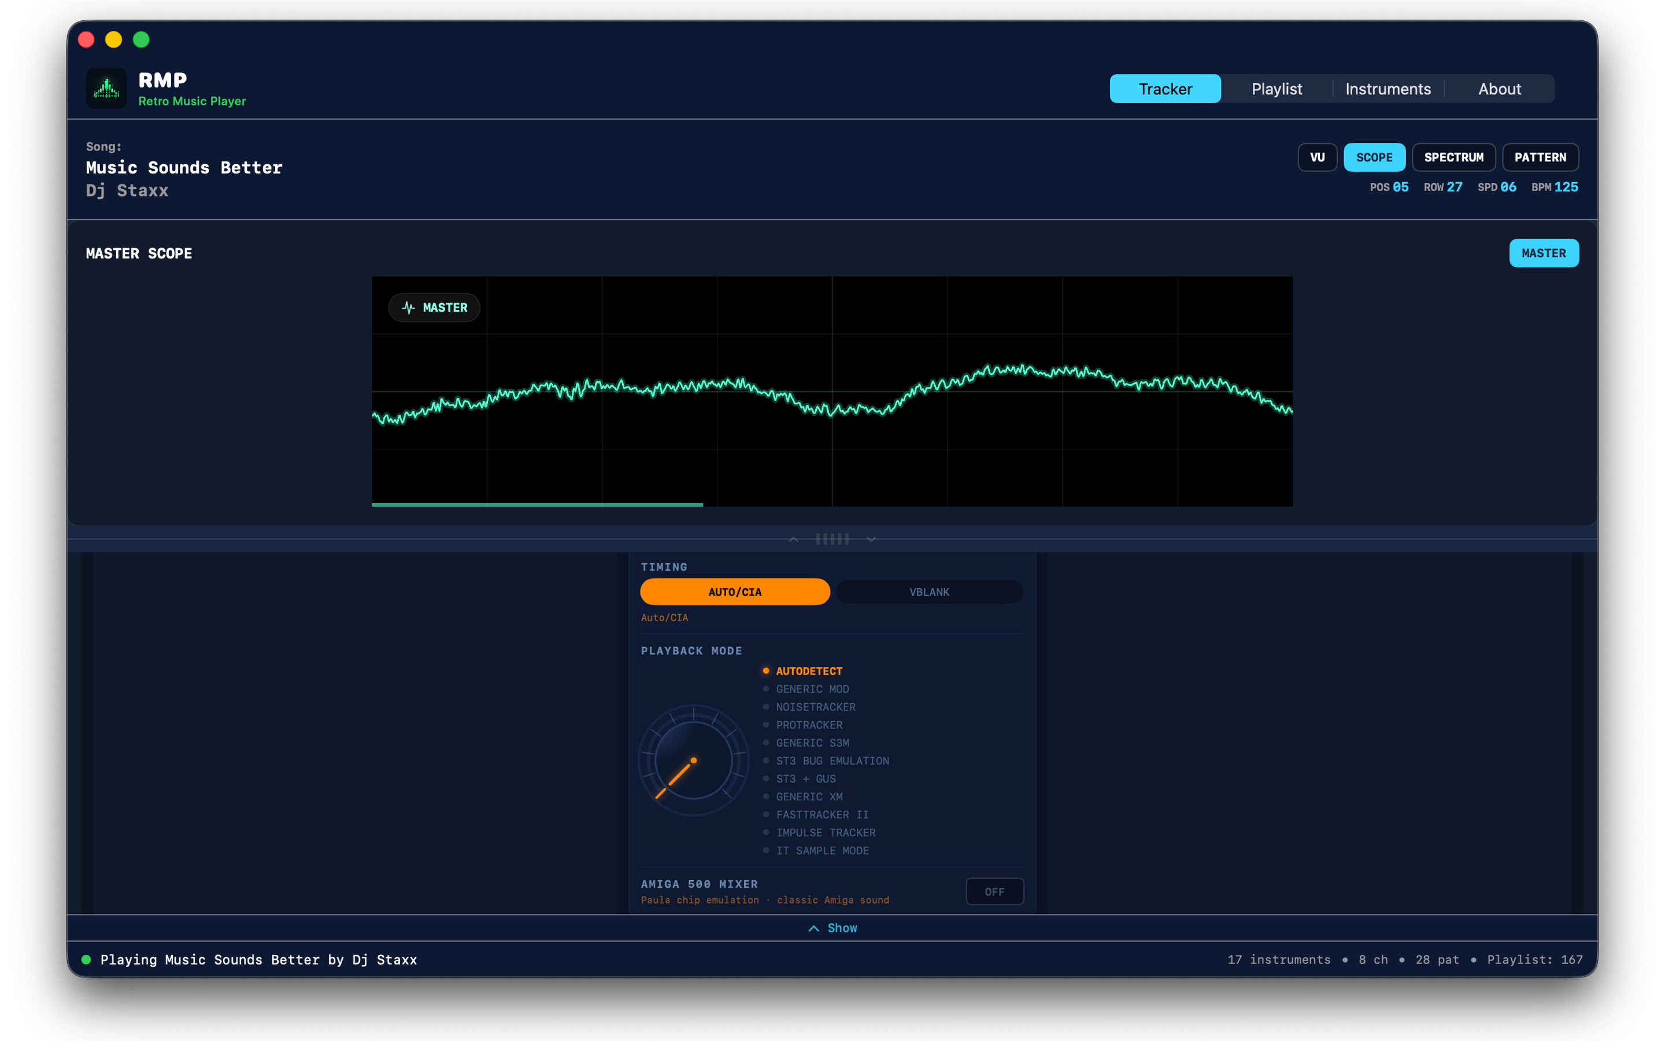
Task: Click the scope playback progress bar
Action: [537, 505]
